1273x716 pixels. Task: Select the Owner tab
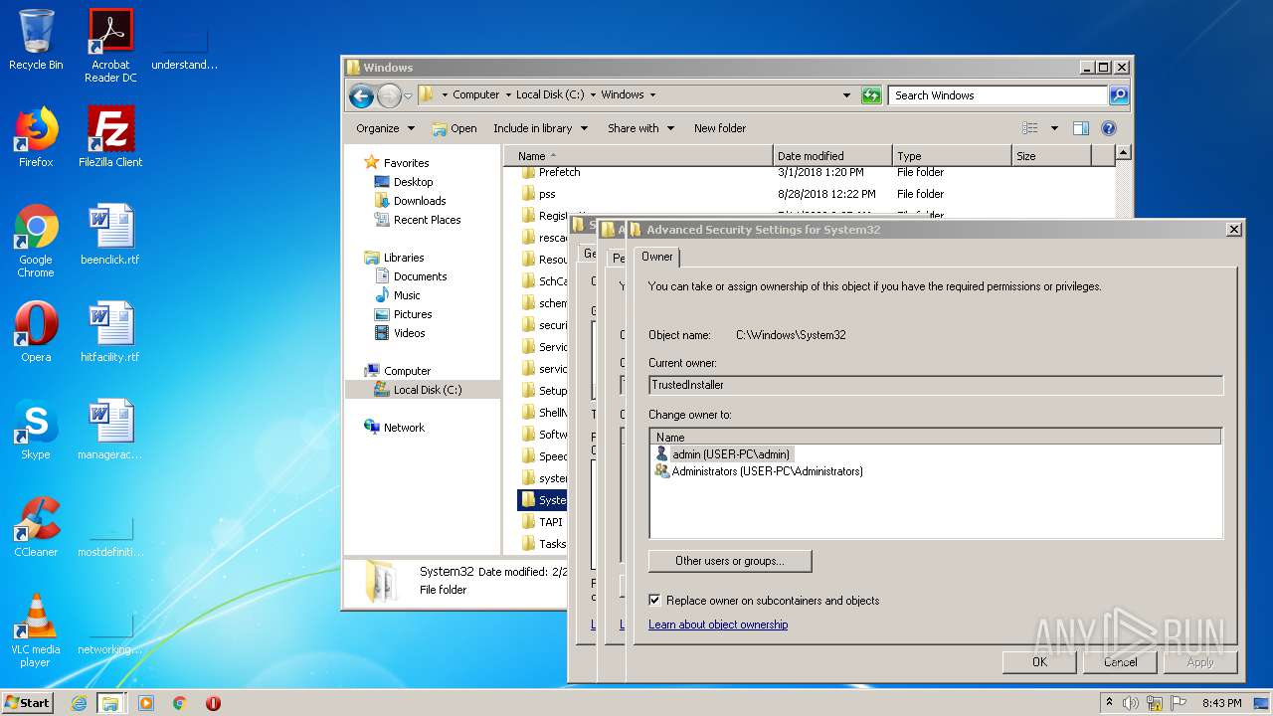(x=656, y=257)
